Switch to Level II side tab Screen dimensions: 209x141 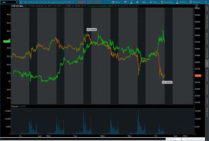207,101
